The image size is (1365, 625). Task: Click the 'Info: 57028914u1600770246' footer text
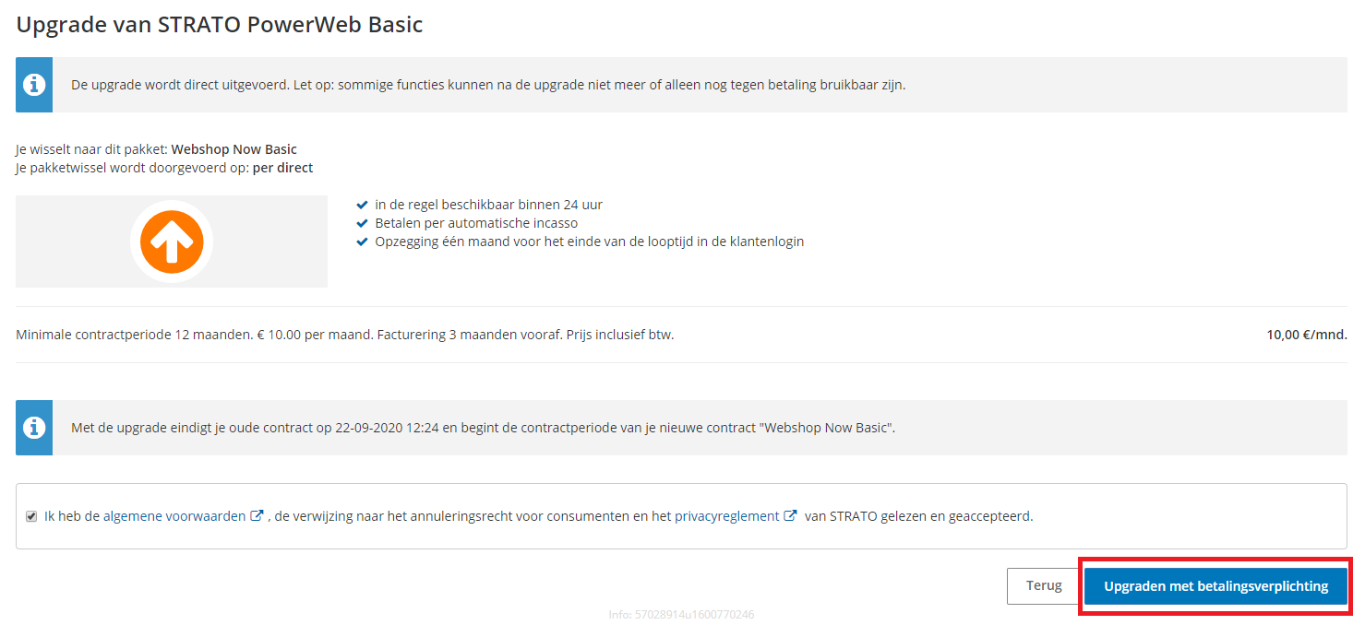click(681, 614)
